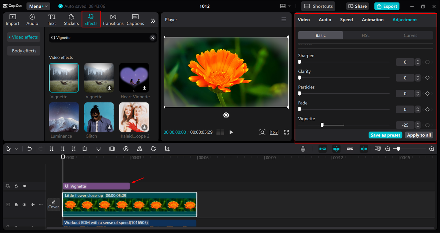Open the Transitions tab
This screenshot has width=440, height=233.
113,20
